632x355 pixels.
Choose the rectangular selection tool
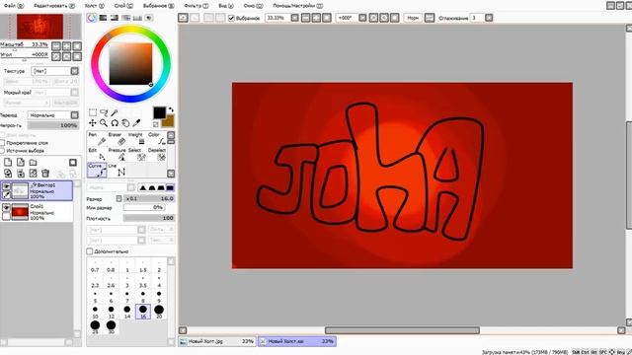click(x=93, y=112)
